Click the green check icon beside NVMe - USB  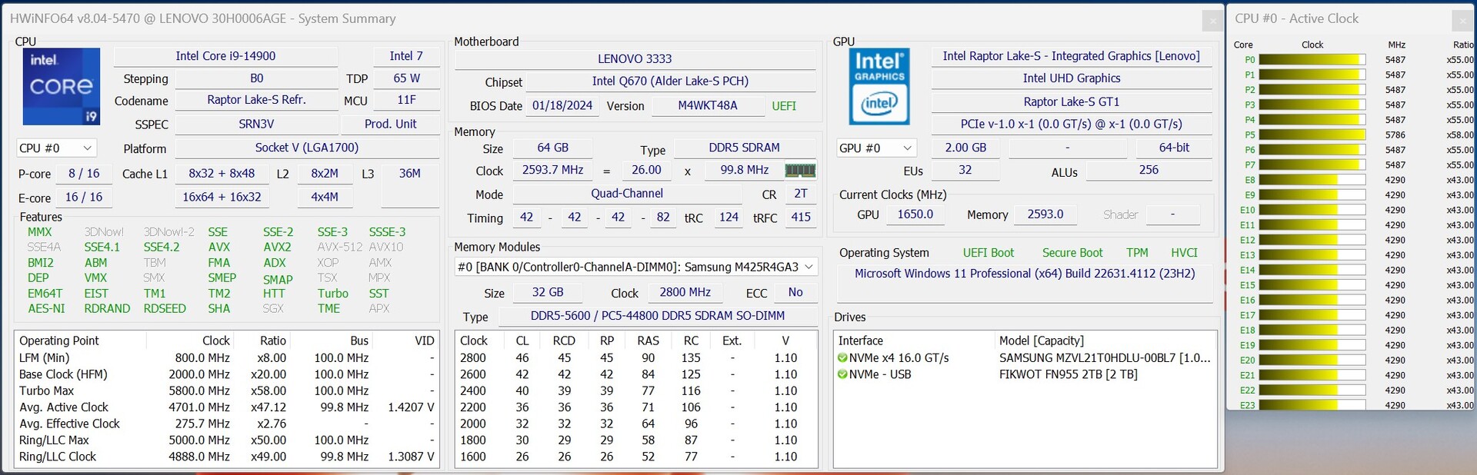tap(842, 374)
